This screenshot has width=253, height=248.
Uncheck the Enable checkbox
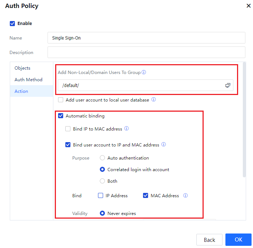pos(12,24)
